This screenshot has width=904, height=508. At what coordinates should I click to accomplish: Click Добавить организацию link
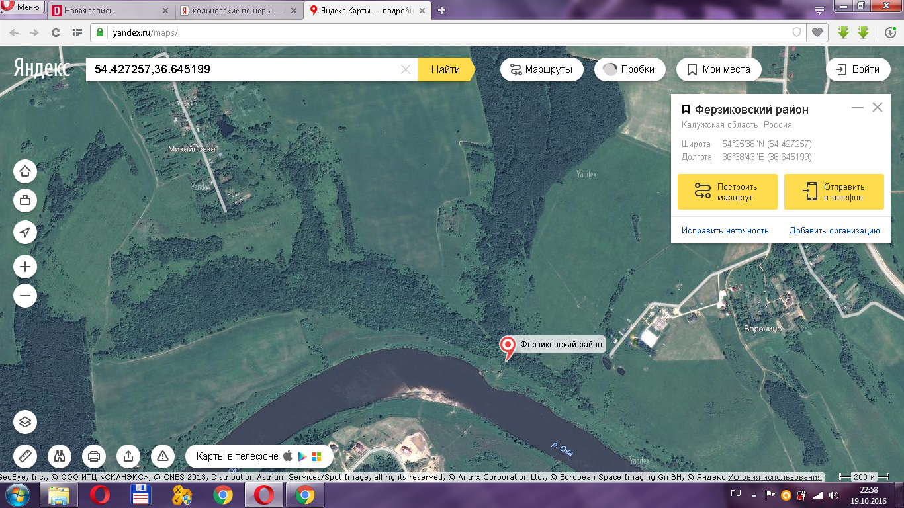pos(835,230)
